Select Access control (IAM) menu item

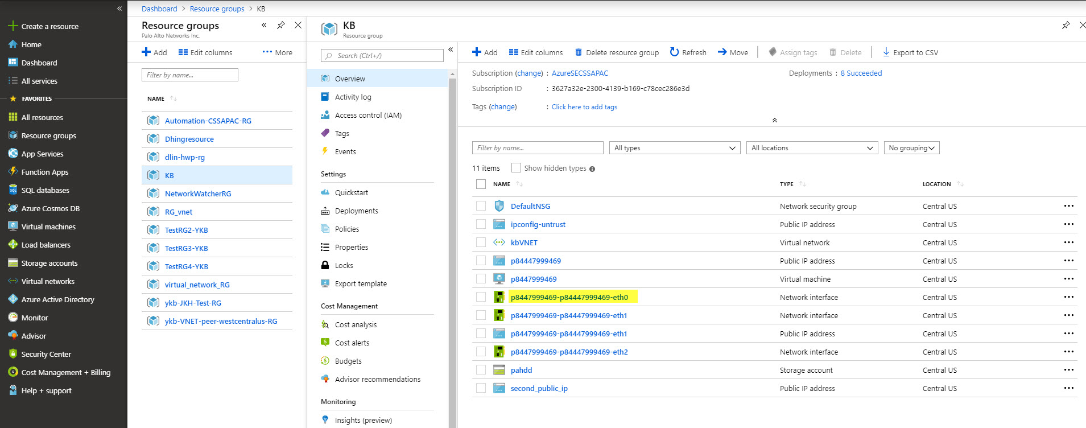pos(368,115)
